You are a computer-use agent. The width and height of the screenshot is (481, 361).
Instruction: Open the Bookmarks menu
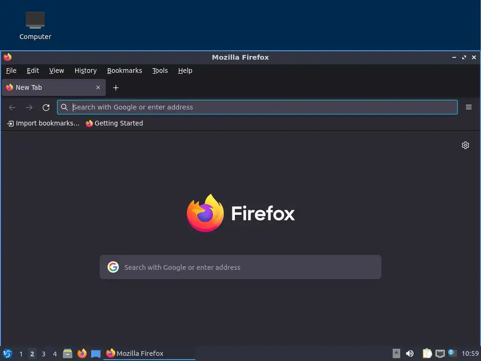(124, 71)
